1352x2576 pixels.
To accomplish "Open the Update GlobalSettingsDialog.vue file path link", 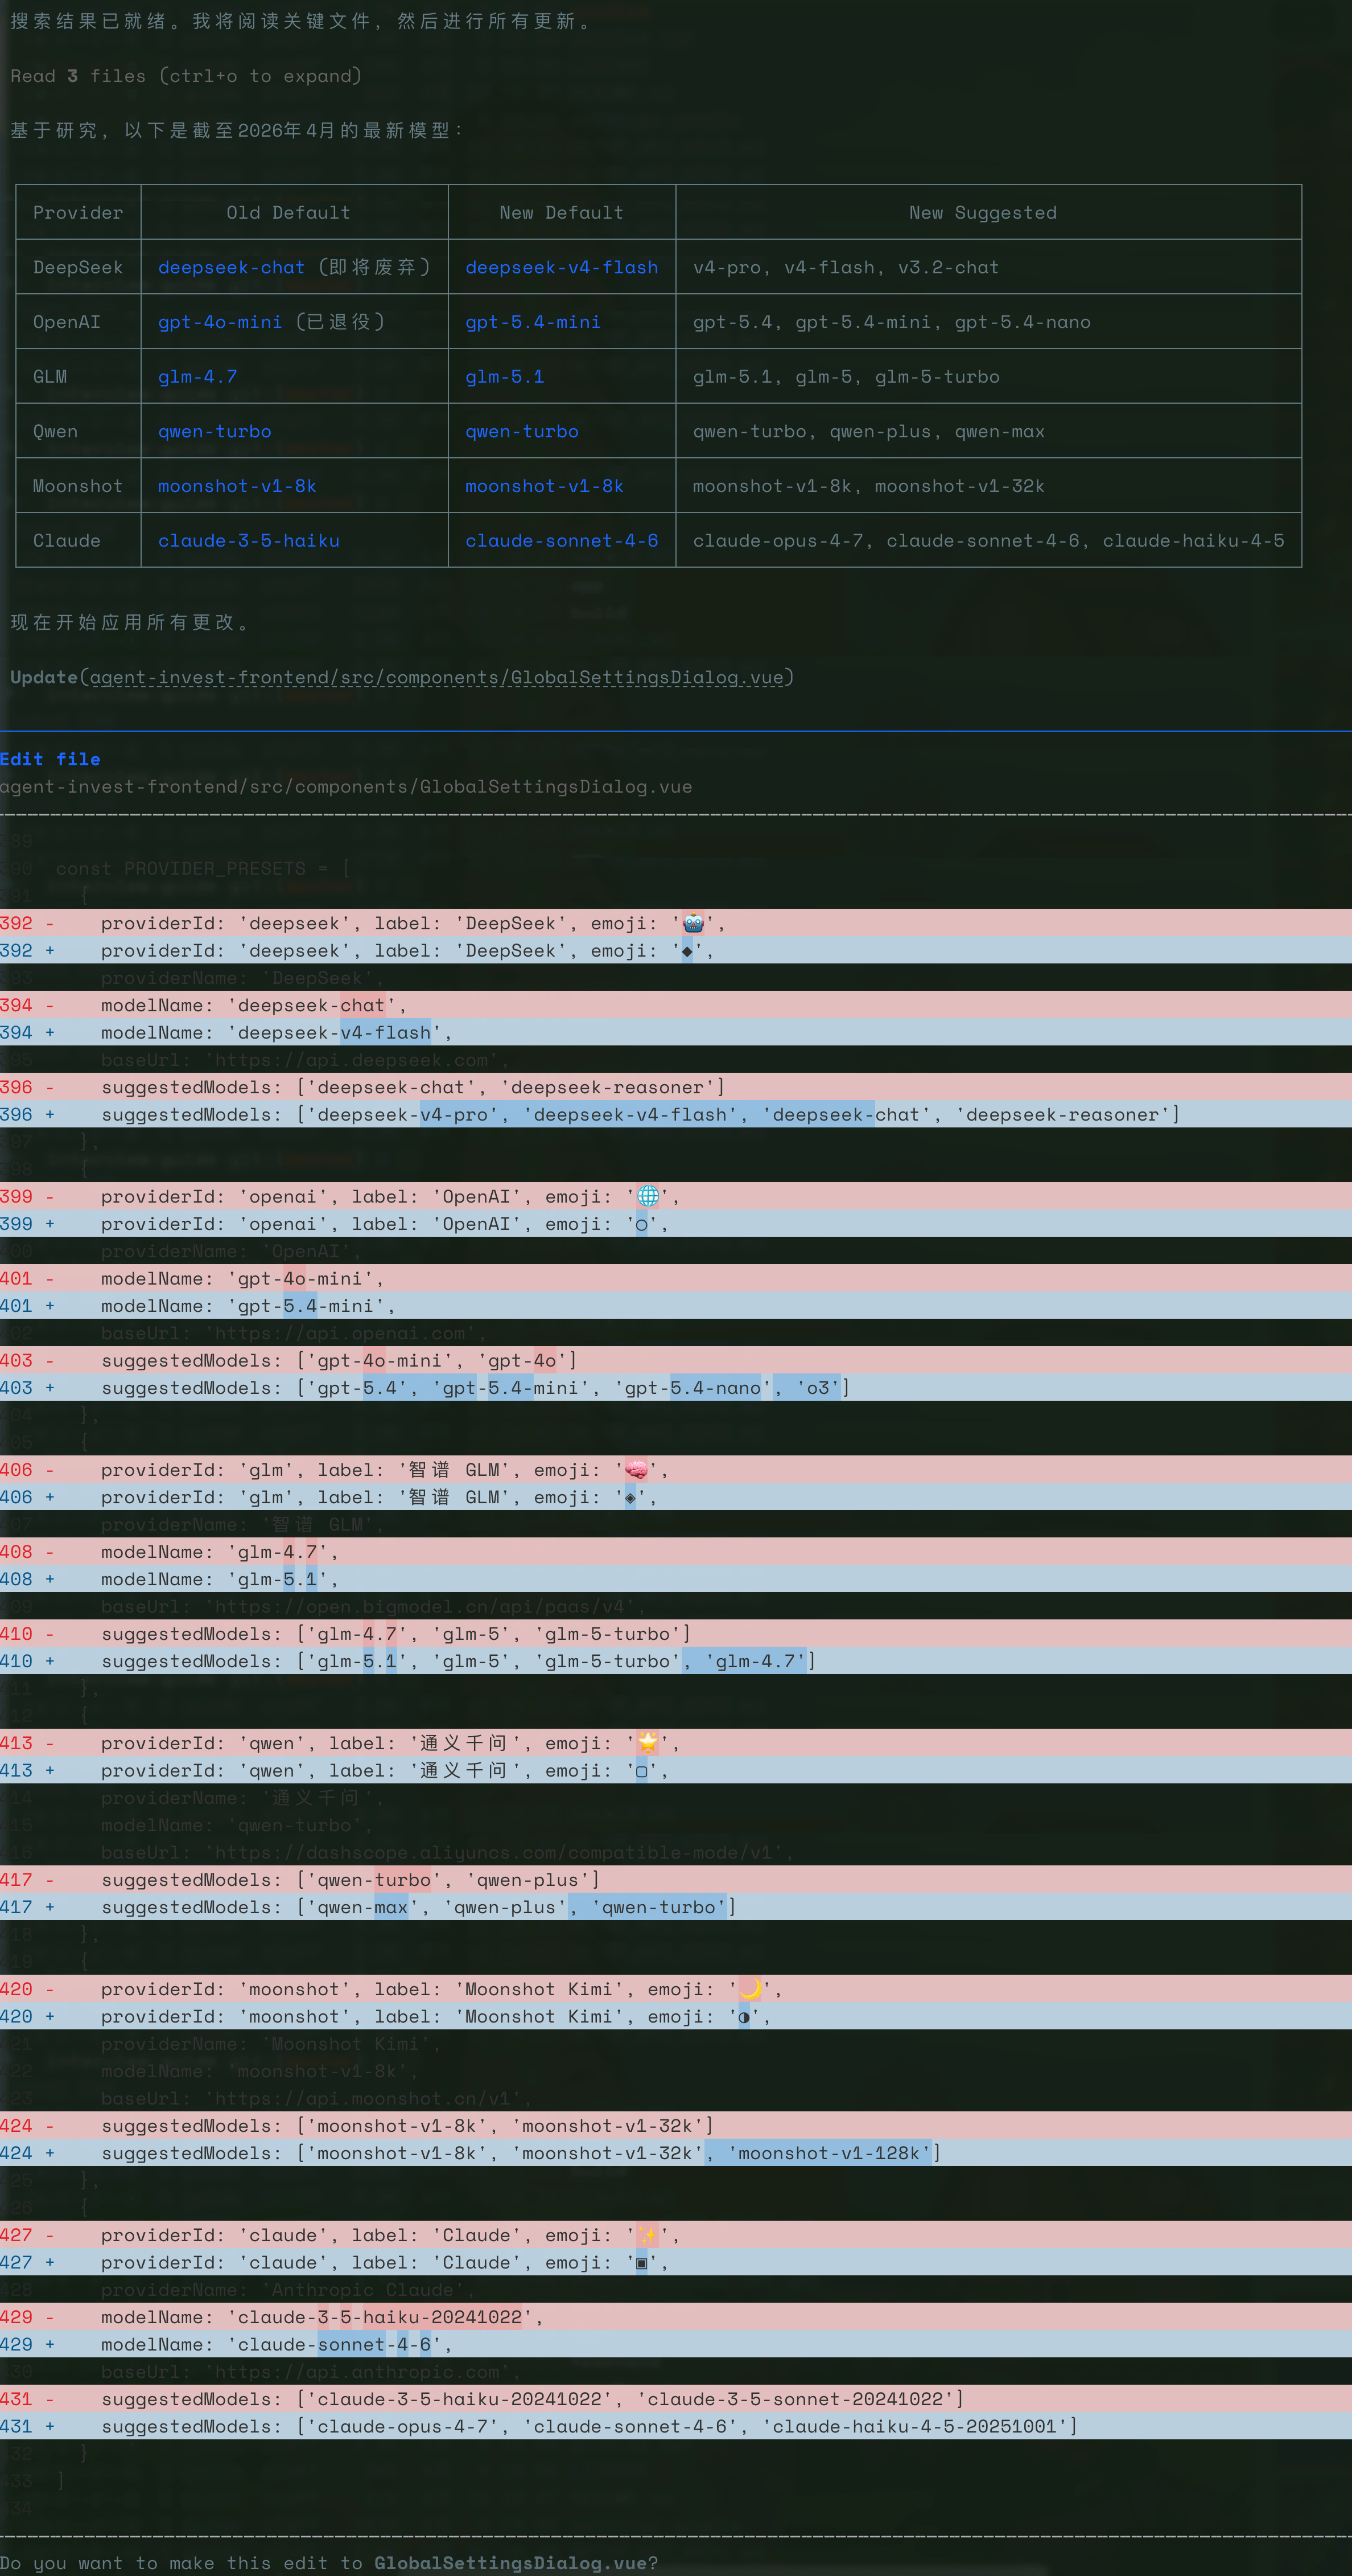I will click(x=436, y=677).
